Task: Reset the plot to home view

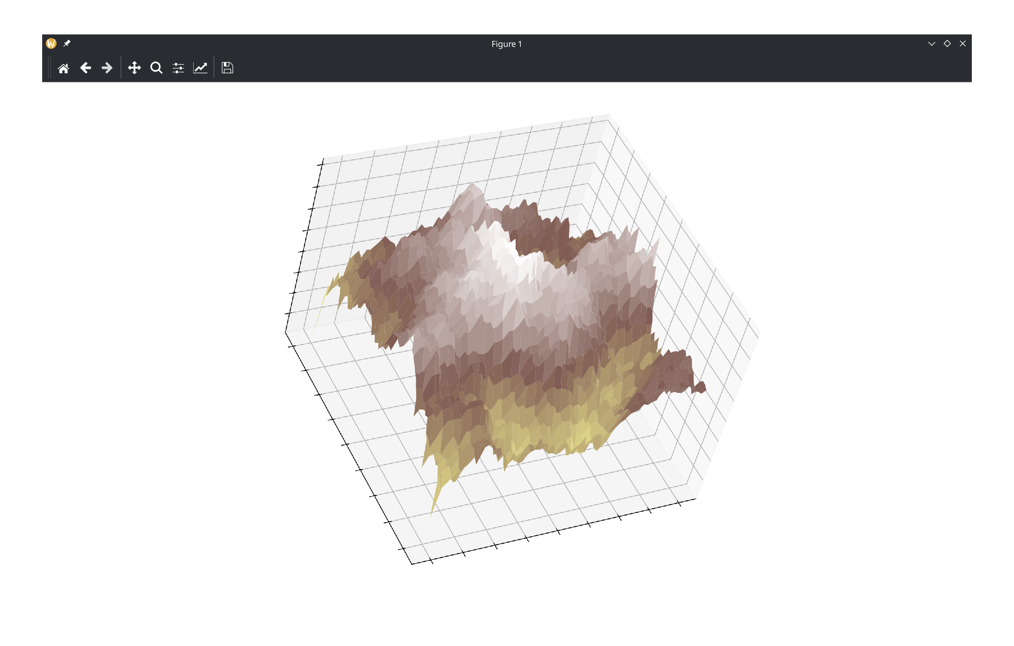Action: pos(63,68)
